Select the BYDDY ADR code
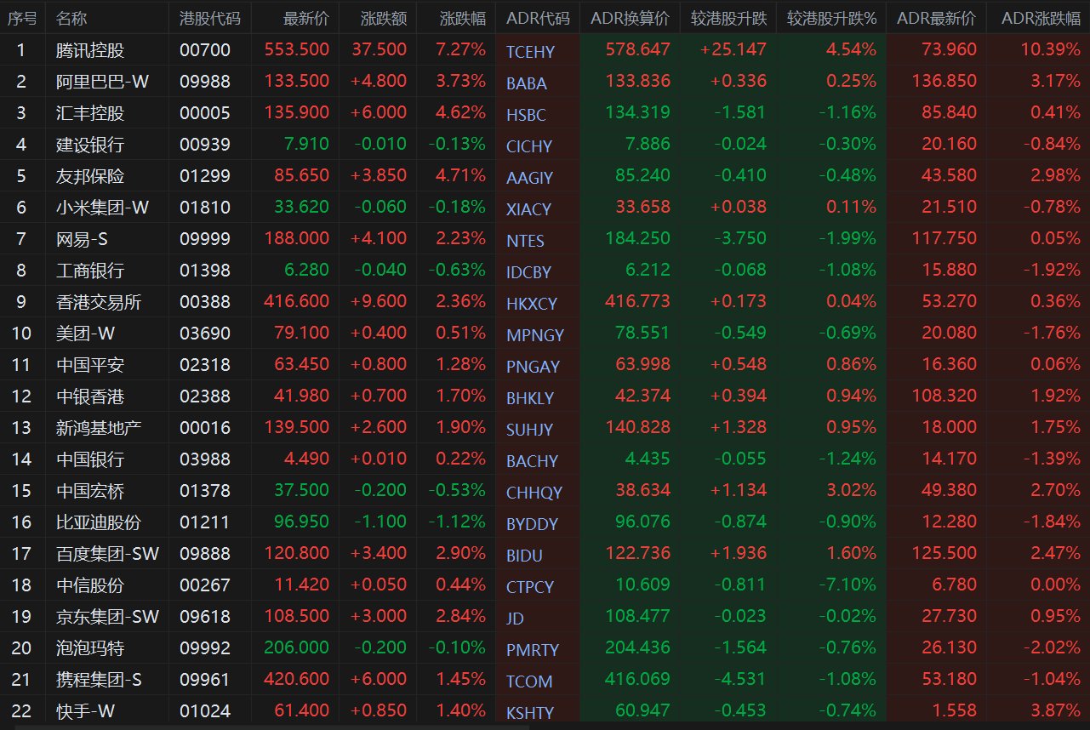The height and width of the screenshot is (730, 1090). click(532, 524)
